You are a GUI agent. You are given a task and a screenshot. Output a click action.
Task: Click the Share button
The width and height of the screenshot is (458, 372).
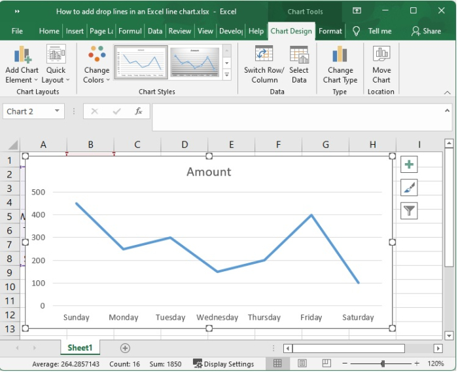tap(426, 31)
